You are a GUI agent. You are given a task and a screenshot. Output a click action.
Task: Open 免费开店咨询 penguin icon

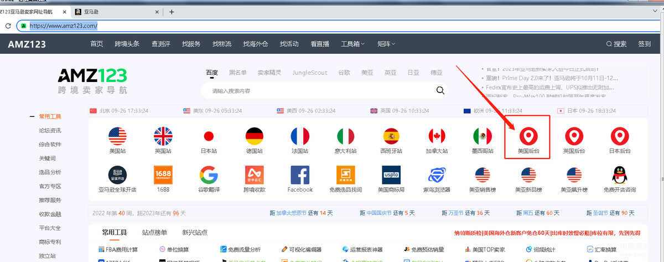[619, 176]
